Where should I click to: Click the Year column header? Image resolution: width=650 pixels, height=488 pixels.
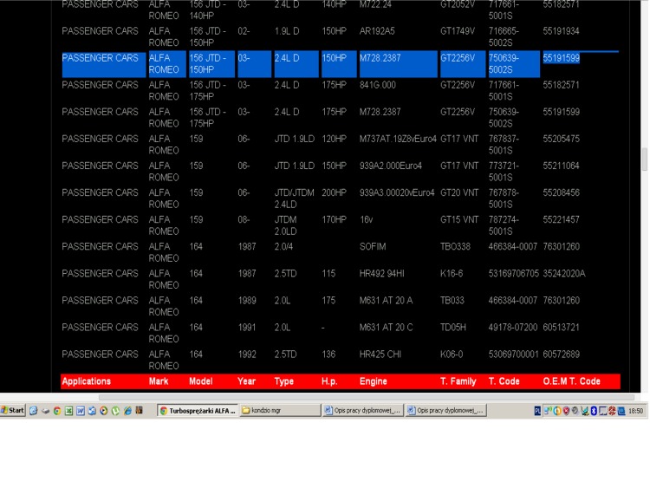click(247, 381)
